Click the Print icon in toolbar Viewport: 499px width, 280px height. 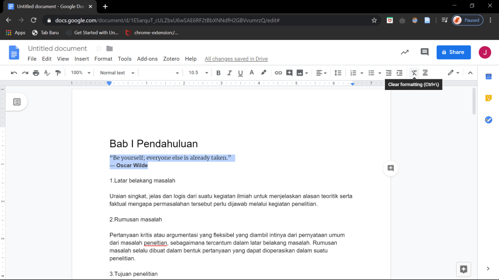(x=36, y=73)
